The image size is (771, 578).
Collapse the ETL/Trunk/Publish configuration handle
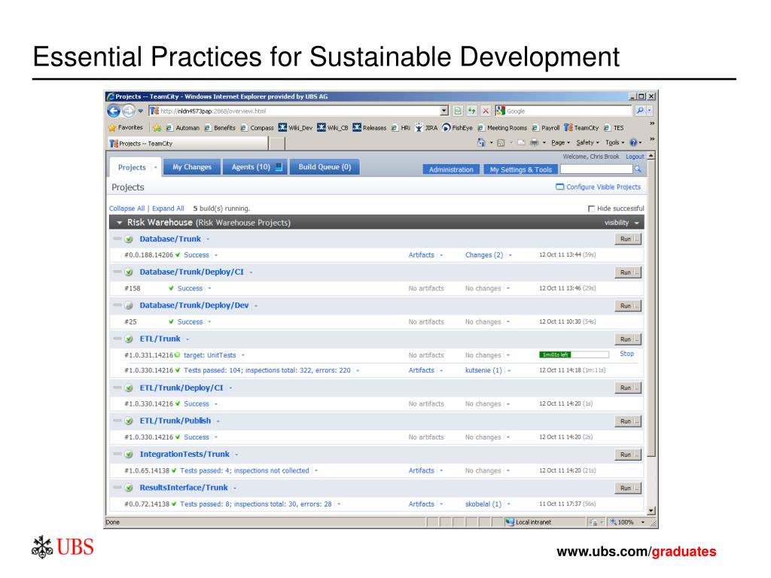pyautogui.click(x=117, y=421)
